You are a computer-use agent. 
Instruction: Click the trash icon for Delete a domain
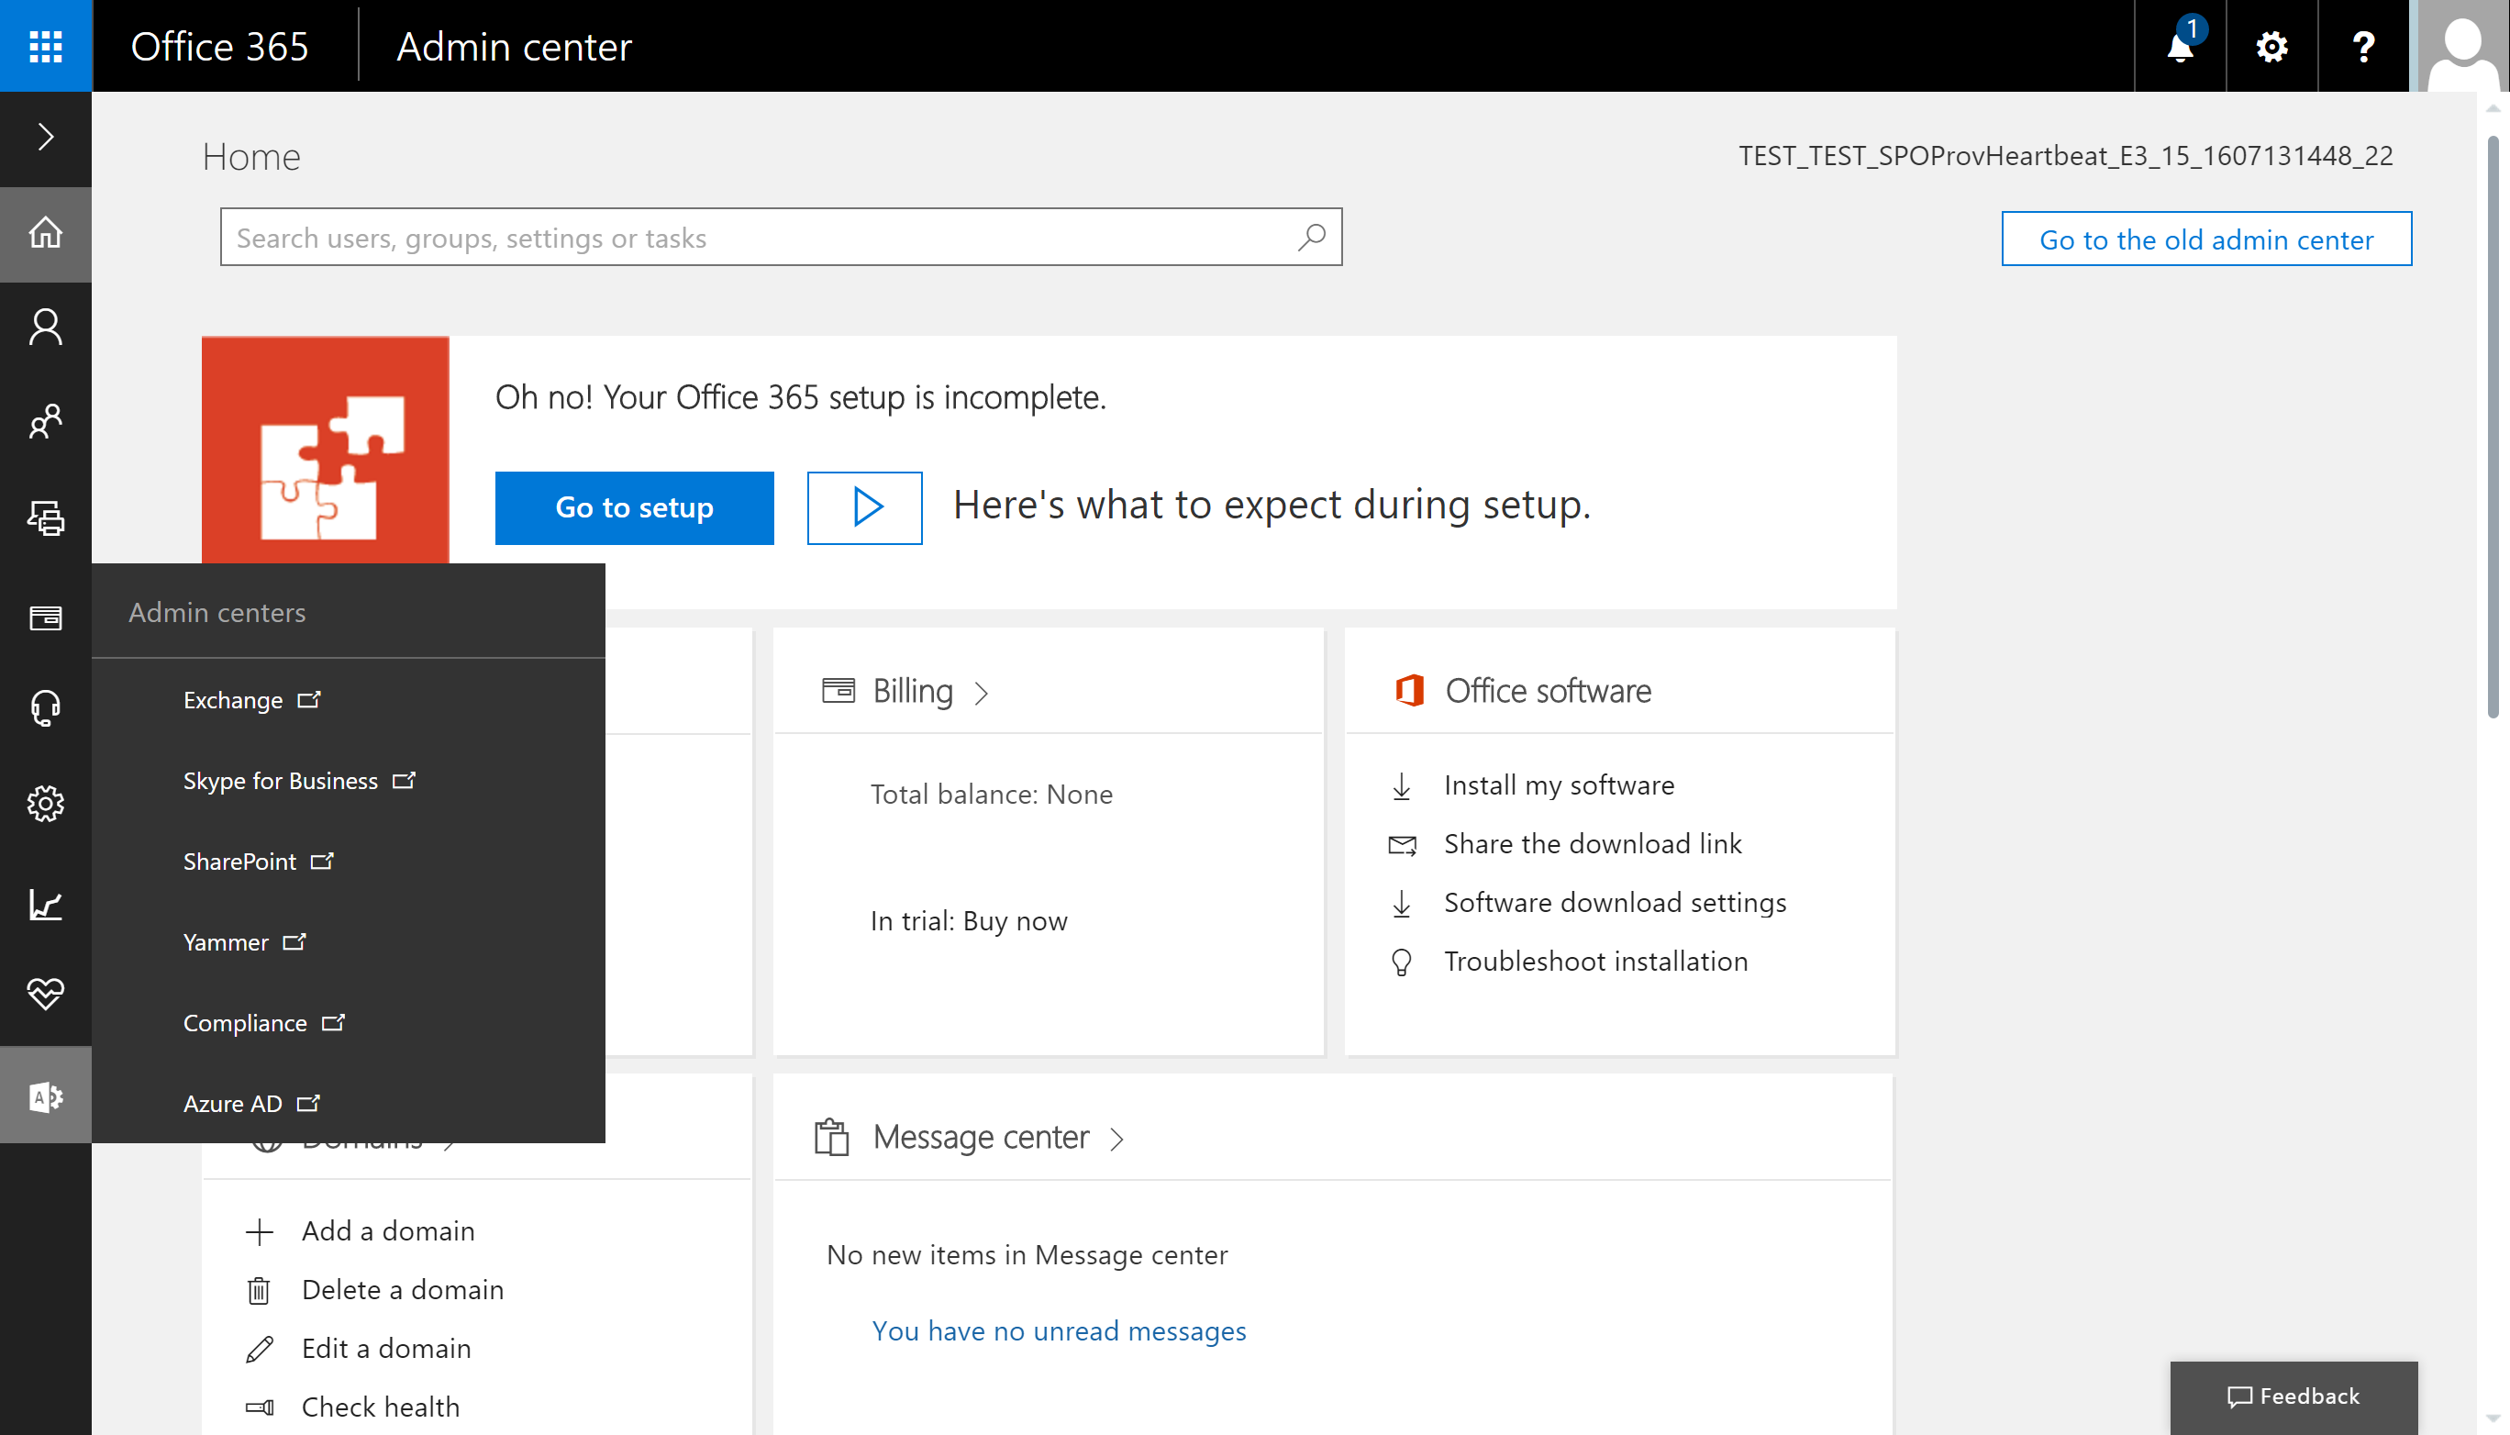(x=258, y=1290)
